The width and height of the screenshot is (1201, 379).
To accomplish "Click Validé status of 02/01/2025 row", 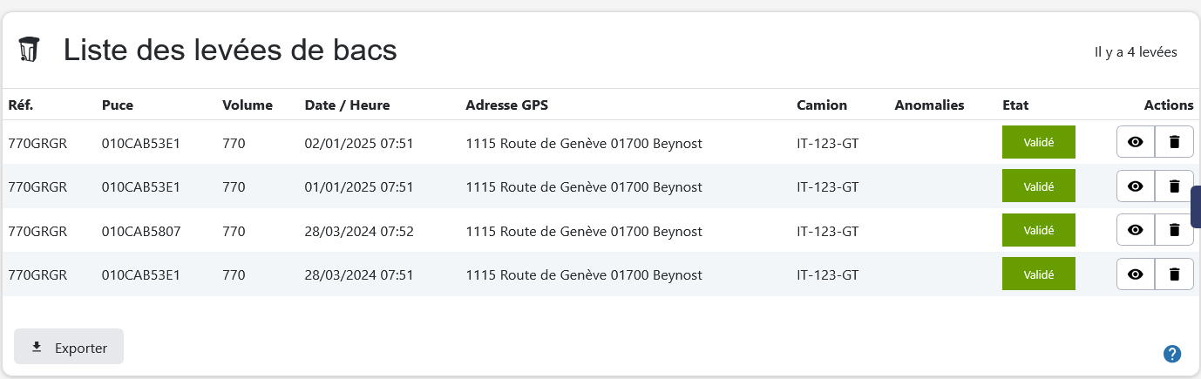I will pos(1038,142).
